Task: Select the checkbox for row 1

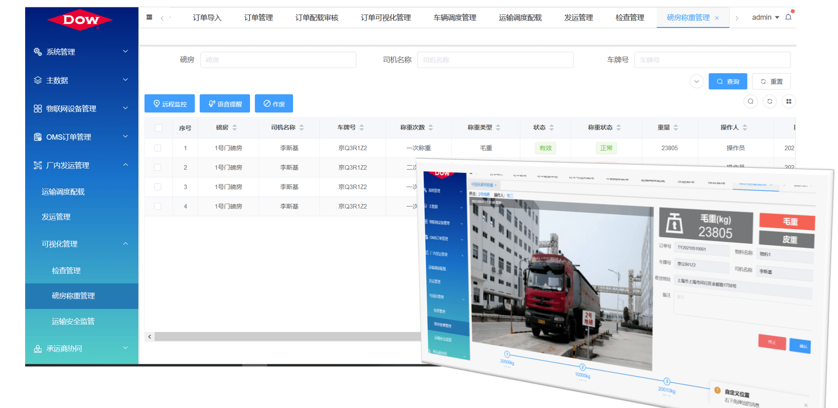Action: 158,148
